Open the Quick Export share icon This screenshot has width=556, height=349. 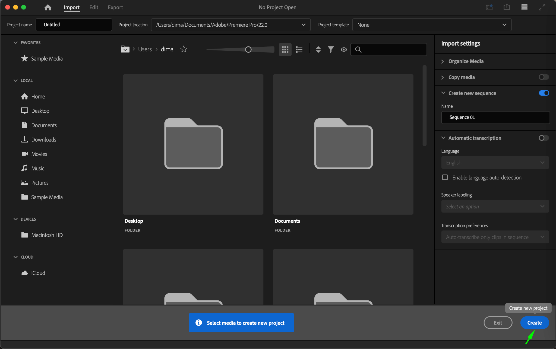(x=507, y=7)
